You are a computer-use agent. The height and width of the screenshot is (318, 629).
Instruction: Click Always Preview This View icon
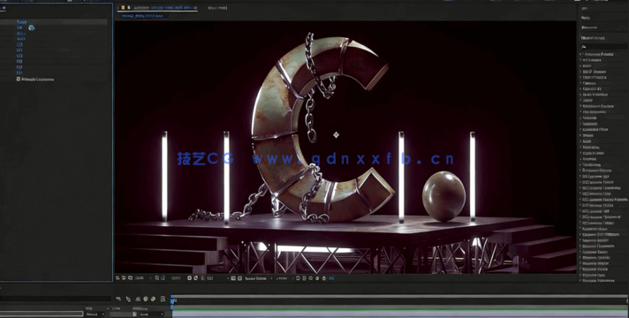click(118, 278)
